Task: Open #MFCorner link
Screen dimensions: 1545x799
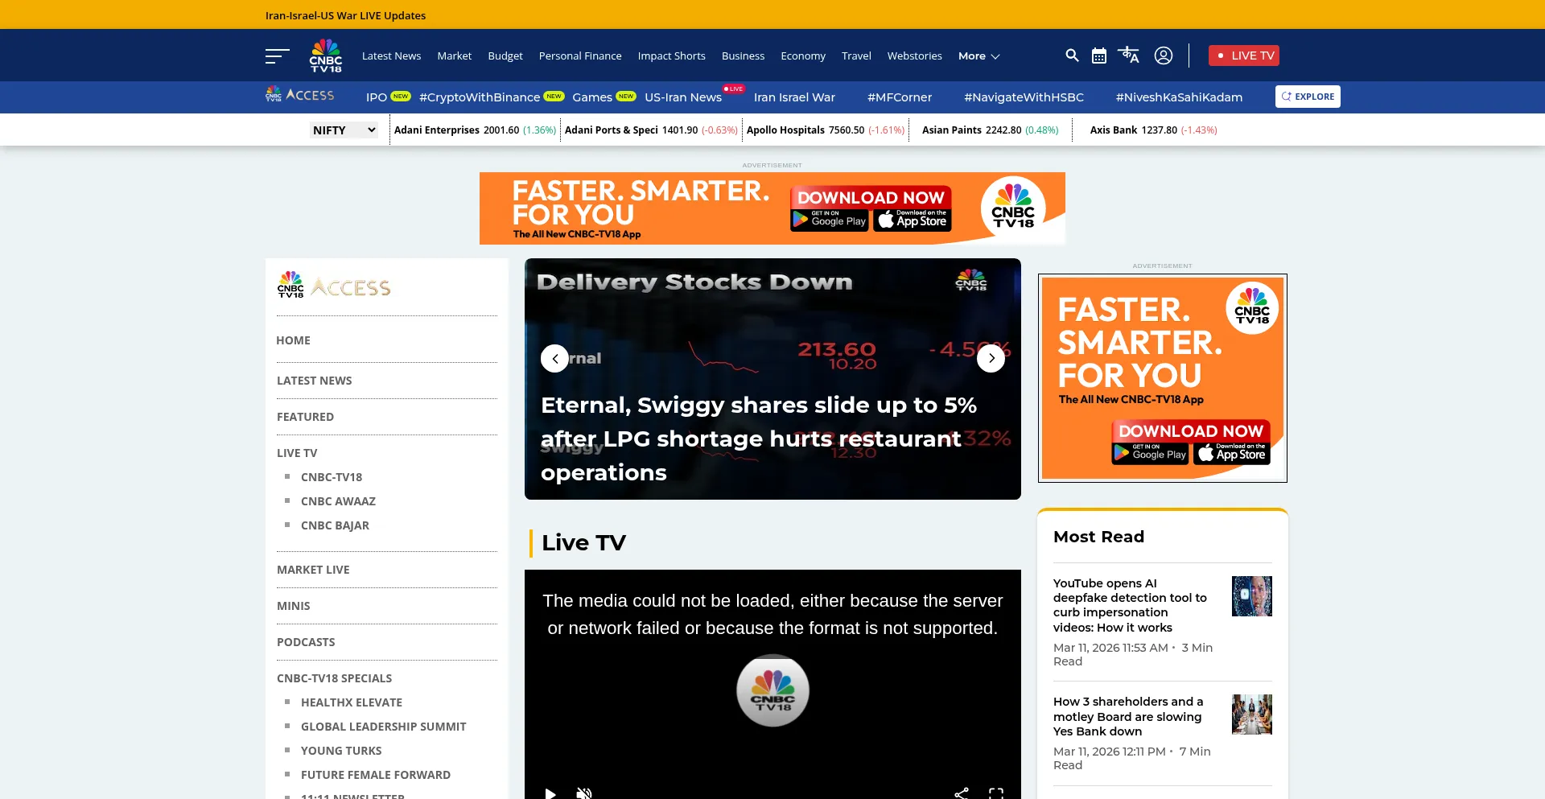Action: coord(900,97)
